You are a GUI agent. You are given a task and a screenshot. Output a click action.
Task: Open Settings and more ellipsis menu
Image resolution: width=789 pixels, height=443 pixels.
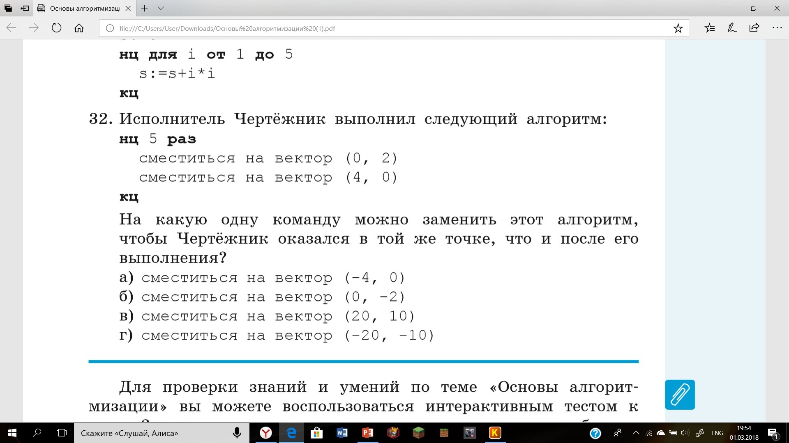click(777, 28)
